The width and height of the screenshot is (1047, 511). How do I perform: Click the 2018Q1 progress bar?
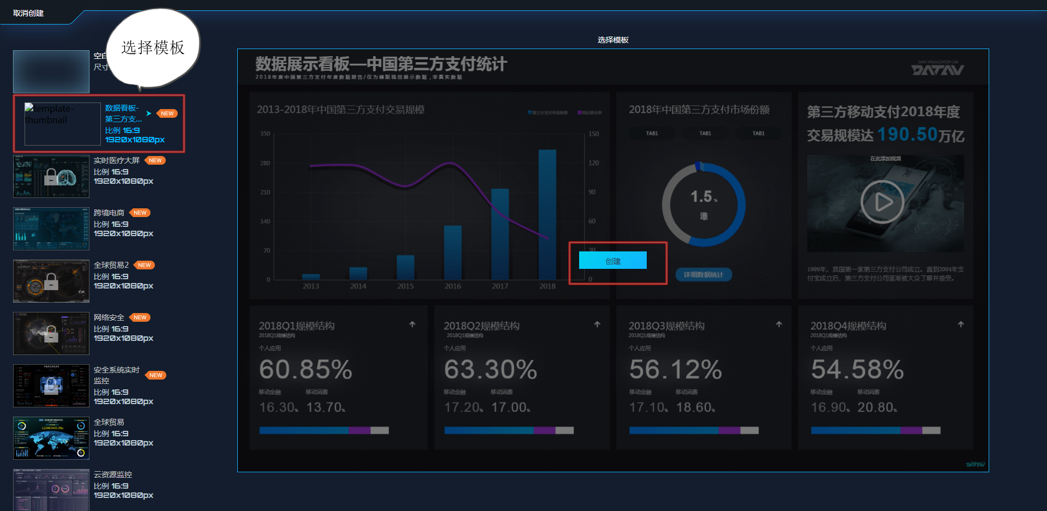coord(324,430)
